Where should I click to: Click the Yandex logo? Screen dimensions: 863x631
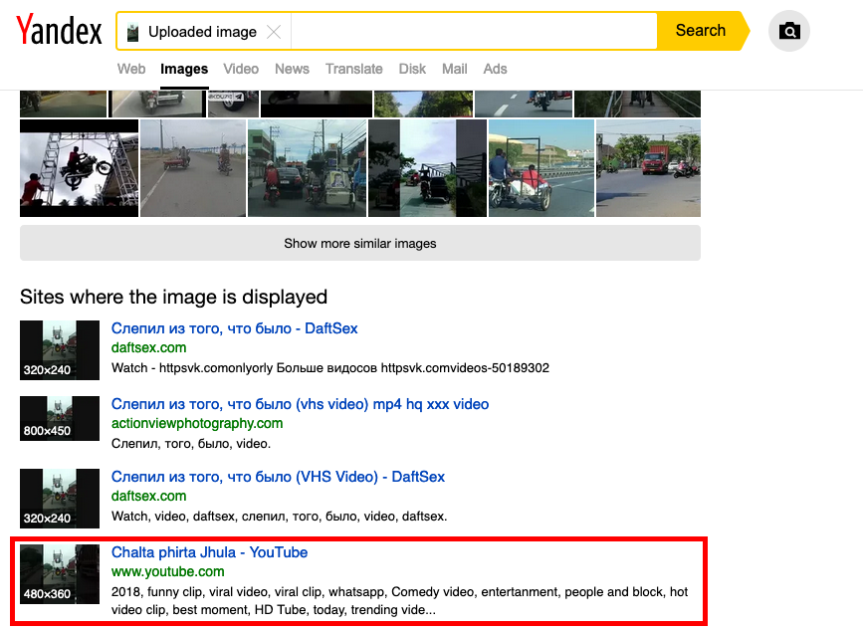tap(59, 30)
